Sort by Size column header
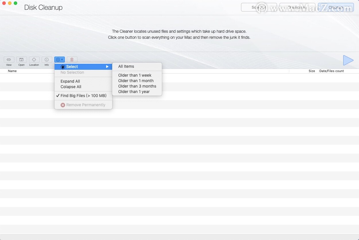Viewport: 359px width, 240px height. 312,71
